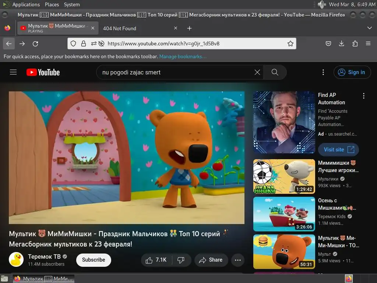The image size is (377, 283).
Task: Dislike the video with thumbs down
Action: point(181,260)
